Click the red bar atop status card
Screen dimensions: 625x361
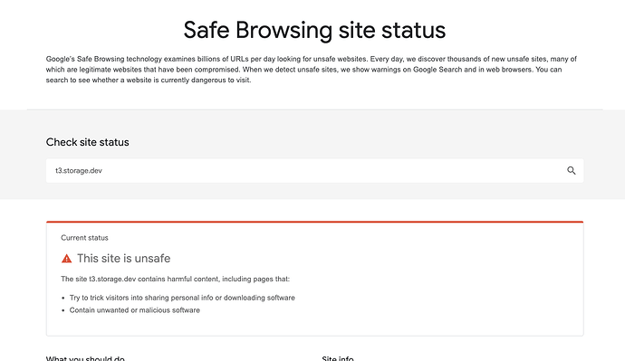(x=314, y=222)
